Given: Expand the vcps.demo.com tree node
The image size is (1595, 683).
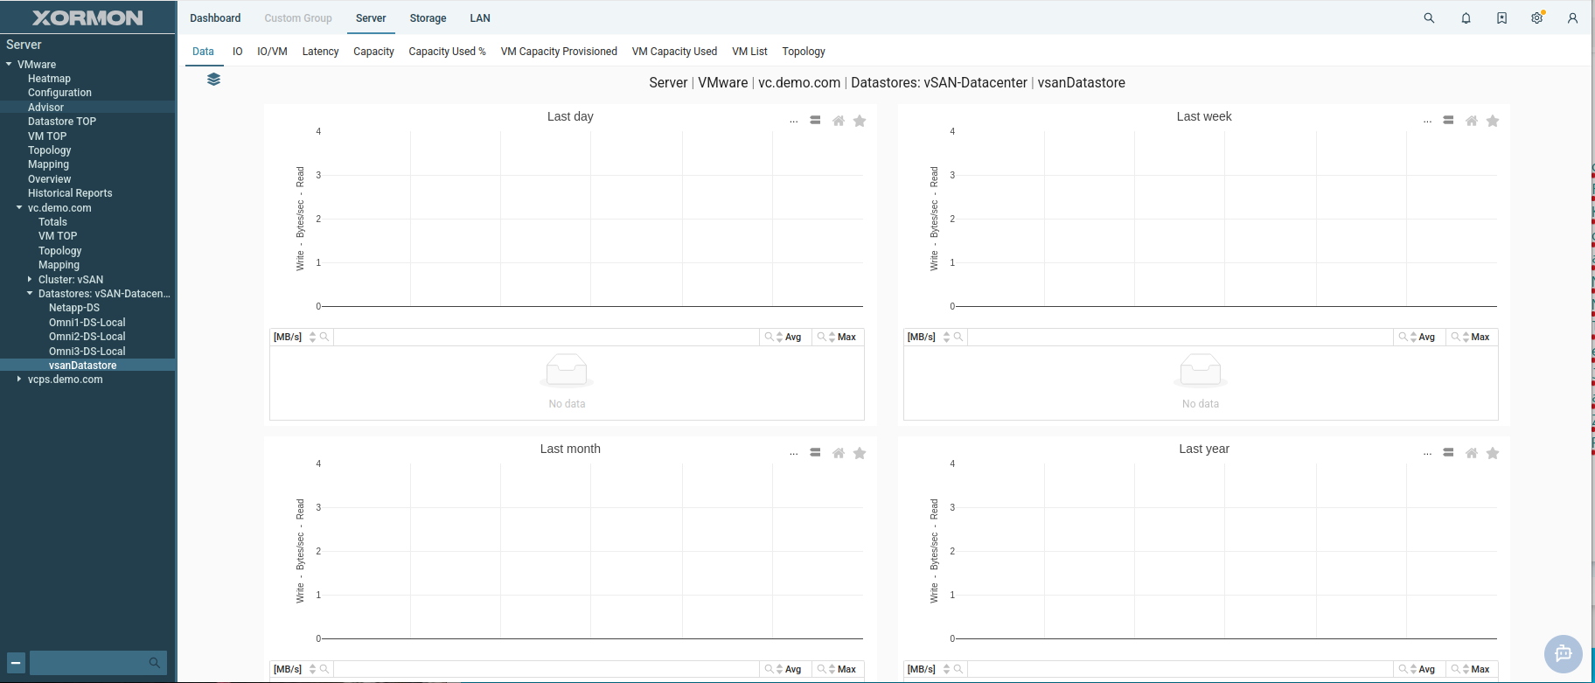Looking at the screenshot, I should point(19,380).
